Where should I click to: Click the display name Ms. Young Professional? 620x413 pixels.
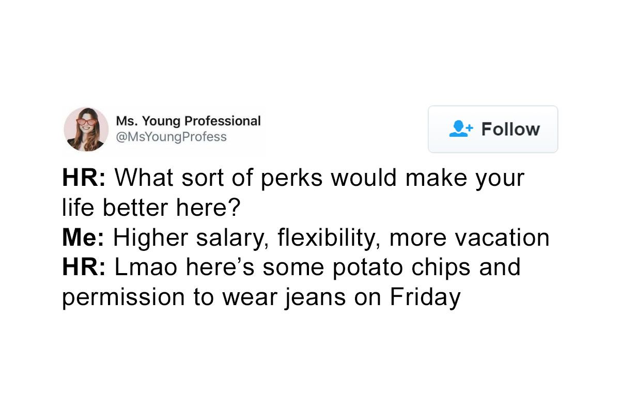coord(188,121)
